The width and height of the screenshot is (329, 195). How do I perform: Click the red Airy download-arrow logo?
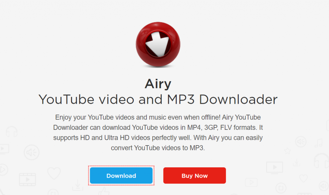coord(158,44)
